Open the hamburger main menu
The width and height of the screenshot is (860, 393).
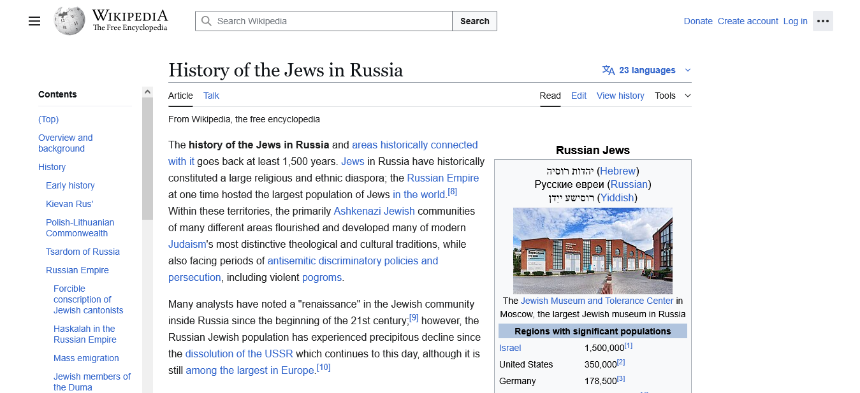(x=34, y=21)
